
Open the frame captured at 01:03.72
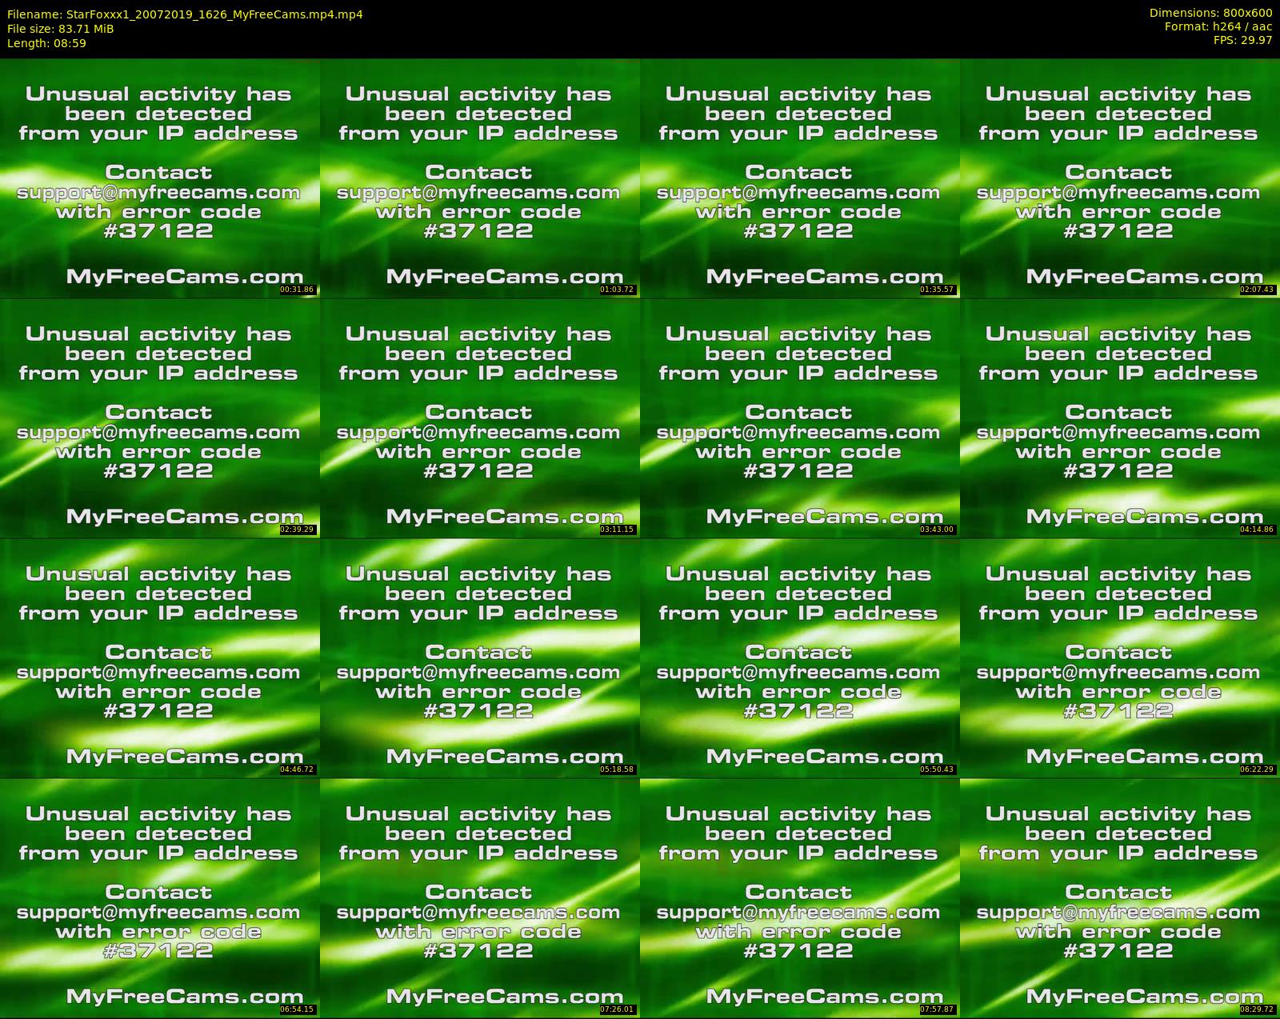click(480, 178)
